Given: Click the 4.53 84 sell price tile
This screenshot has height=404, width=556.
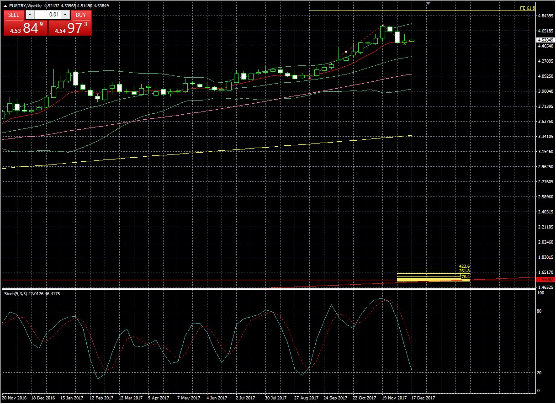Looking at the screenshot, I should point(26,28).
